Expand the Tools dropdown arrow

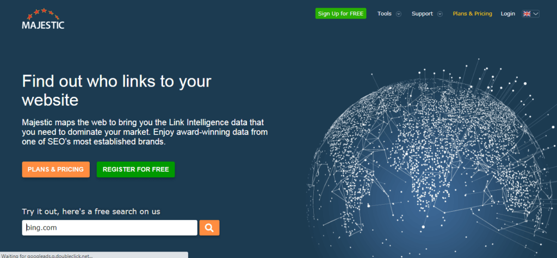[399, 14]
